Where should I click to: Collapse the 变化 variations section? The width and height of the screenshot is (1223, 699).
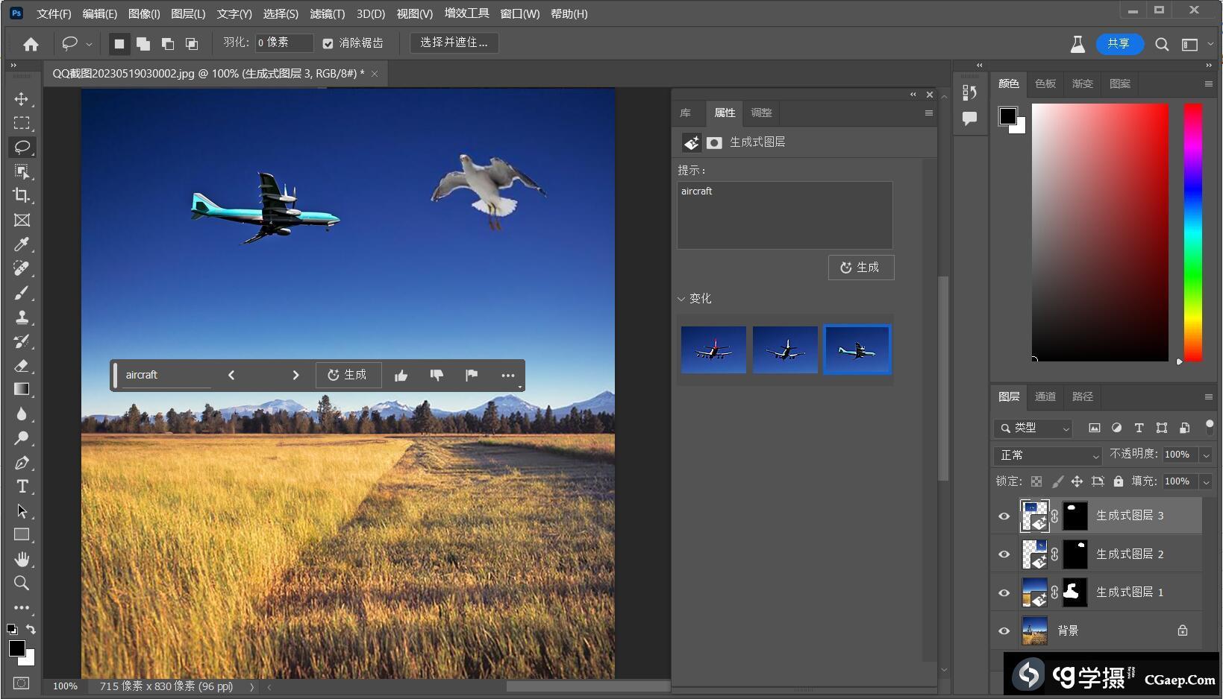click(x=681, y=299)
